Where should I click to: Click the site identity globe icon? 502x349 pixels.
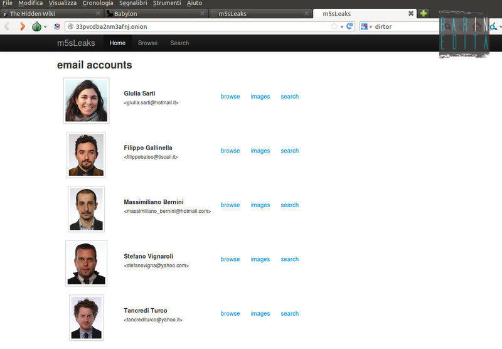(70, 26)
